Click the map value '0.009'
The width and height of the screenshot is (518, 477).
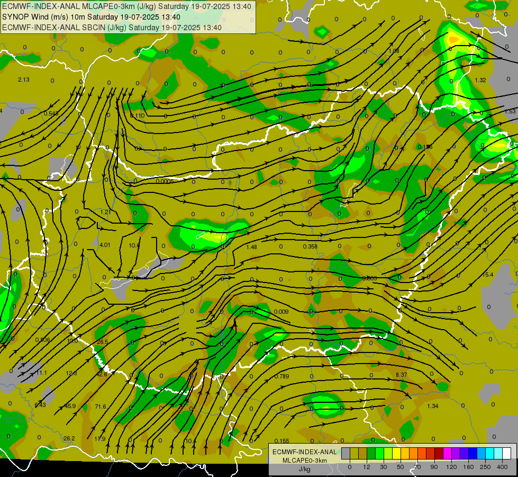[x=281, y=312]
